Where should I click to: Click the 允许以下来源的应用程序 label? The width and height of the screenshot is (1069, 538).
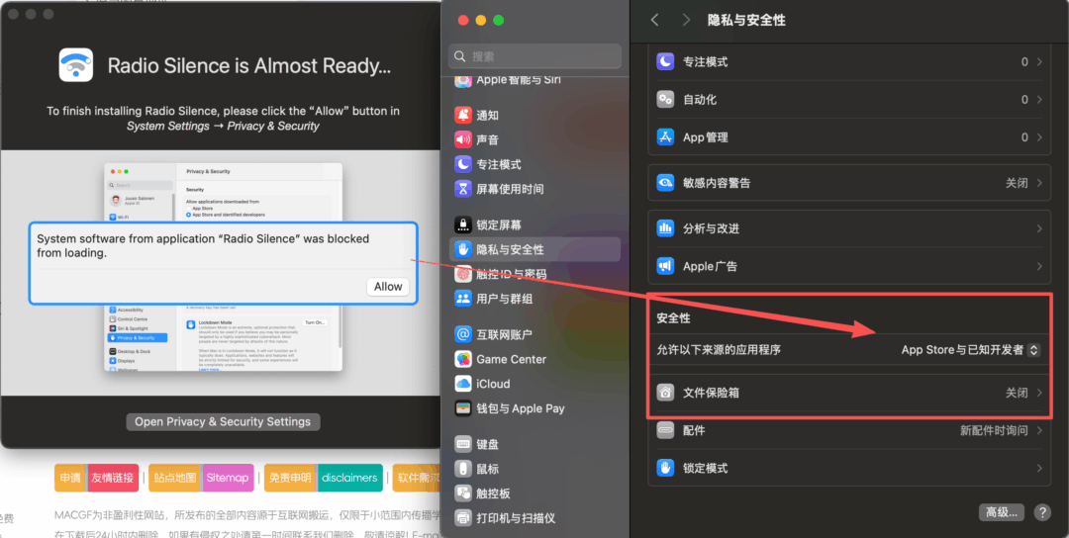point(719,349)
